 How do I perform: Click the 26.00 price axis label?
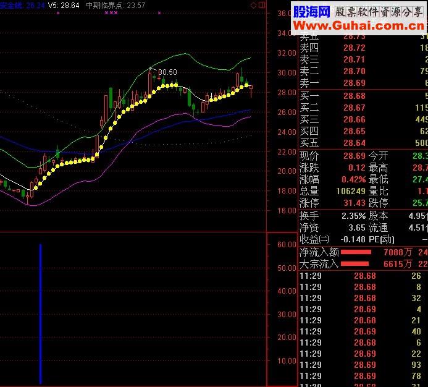287,113
